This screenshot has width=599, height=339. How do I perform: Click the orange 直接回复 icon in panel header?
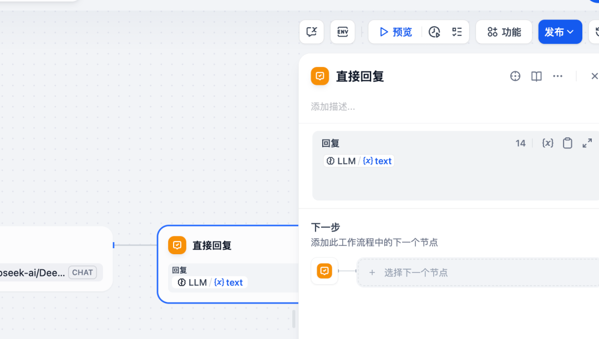(x=320, y=76)
